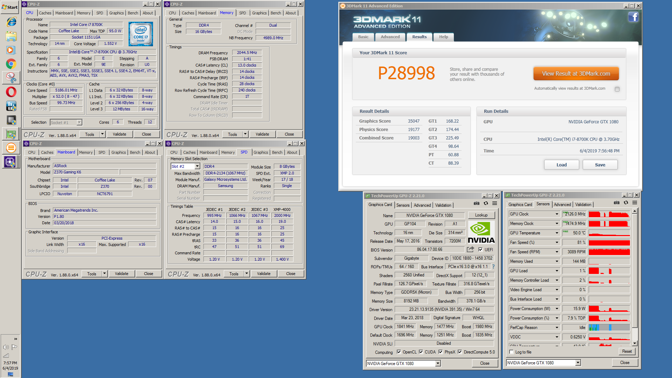Click refresh icon in GPU-Z Graphics Card window

click(x=486, y=203)
